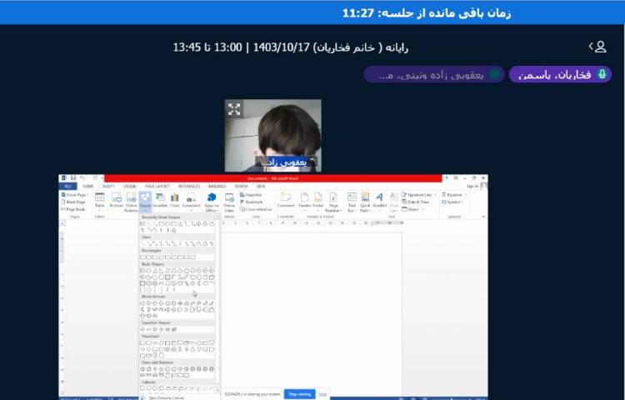Click Date & Time in the Text group
The width and height of the screenshot is (625, 400).
coord(415,202)
